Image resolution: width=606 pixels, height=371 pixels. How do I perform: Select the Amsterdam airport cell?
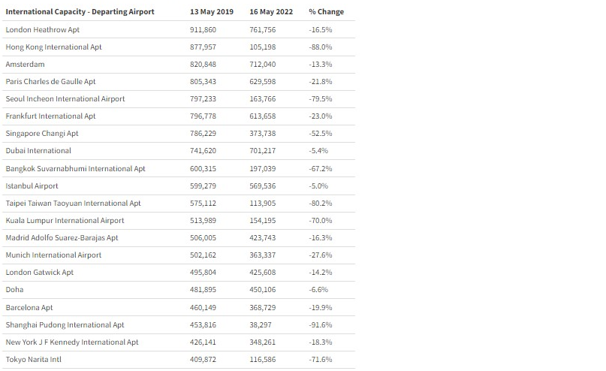tap(25, 64)
